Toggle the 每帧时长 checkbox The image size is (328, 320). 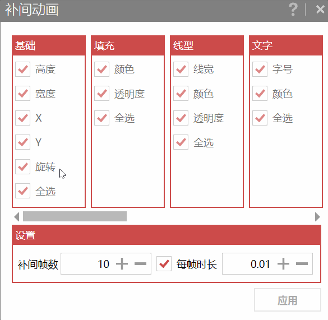click(164, 264)
